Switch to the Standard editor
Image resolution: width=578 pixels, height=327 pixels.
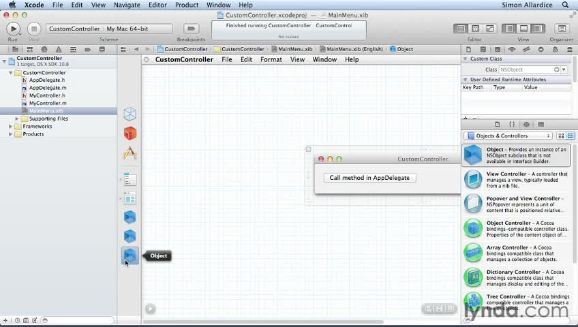tap(461, 29)
